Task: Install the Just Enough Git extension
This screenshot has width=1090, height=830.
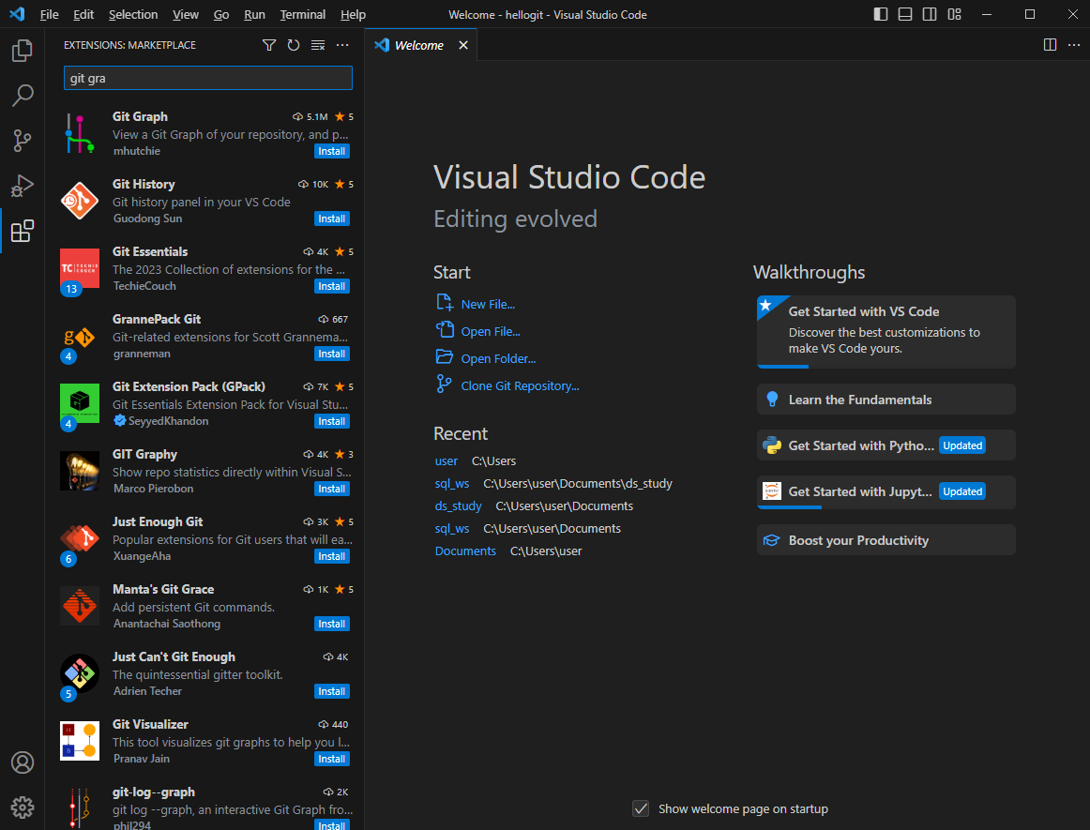Action: click(x=331, y=556)
